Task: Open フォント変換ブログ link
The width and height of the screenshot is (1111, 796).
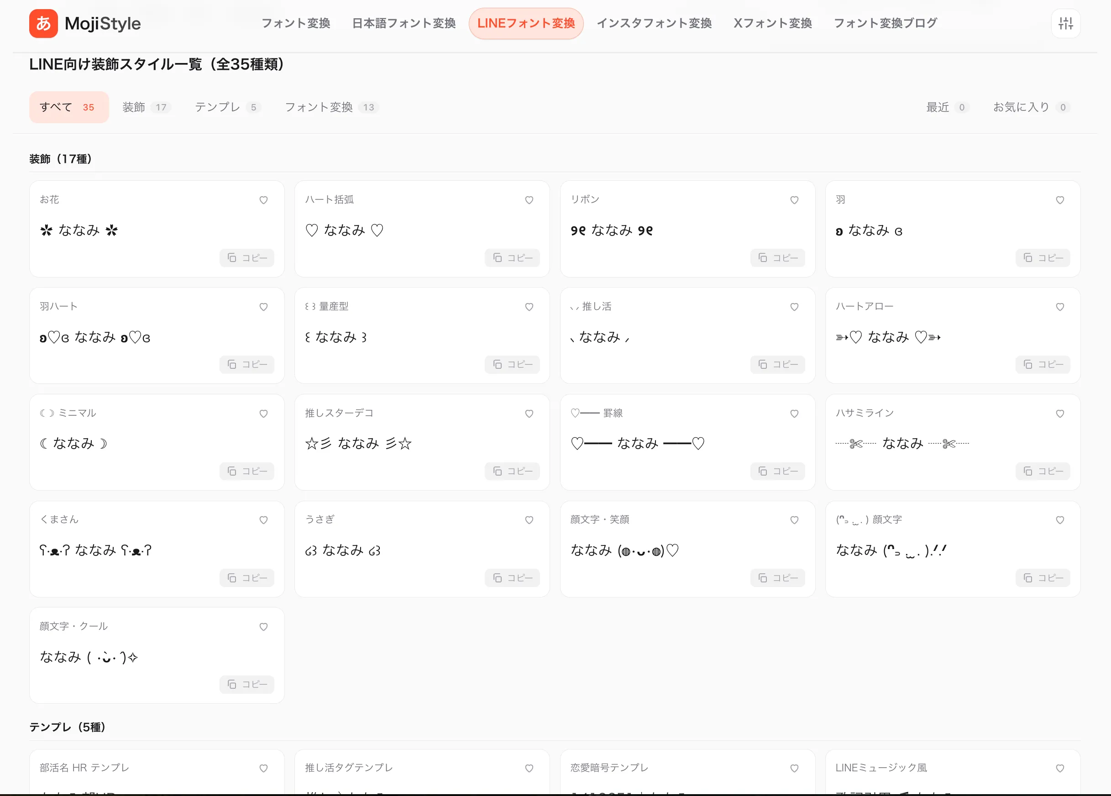Action: click(886, 23)
